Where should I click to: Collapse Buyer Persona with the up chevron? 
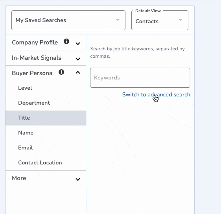pos(78,72)
